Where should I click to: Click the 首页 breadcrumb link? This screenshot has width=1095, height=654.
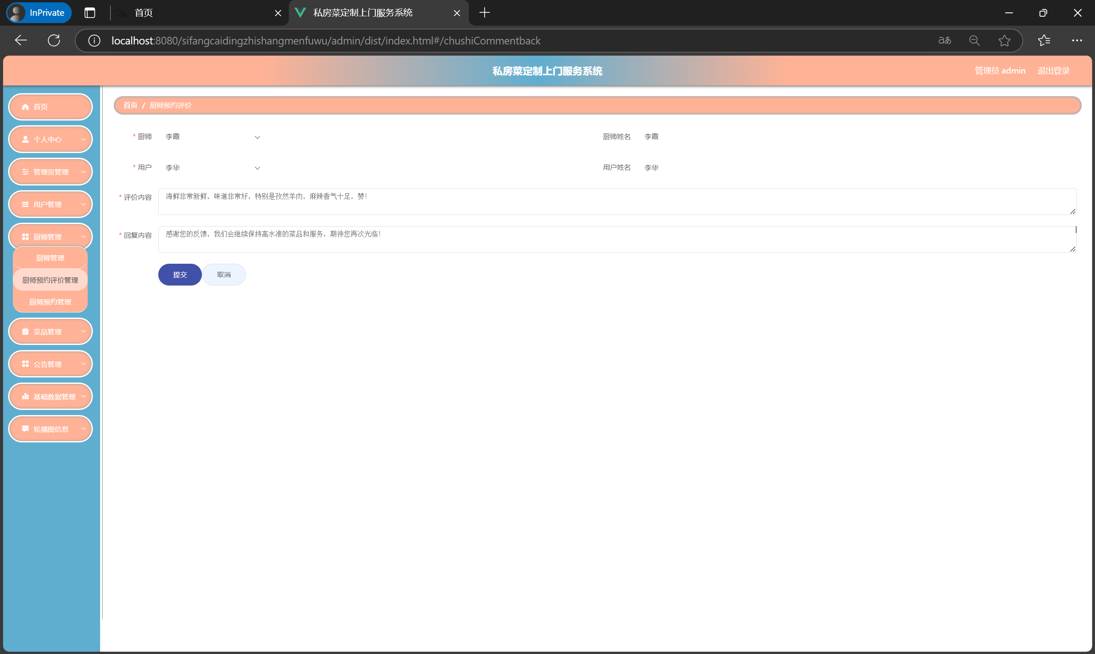(x=130, y=105)
